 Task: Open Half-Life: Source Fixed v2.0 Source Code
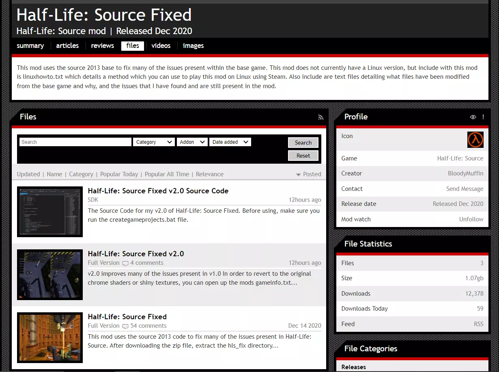pyautogui.click(x=158, y=191)
